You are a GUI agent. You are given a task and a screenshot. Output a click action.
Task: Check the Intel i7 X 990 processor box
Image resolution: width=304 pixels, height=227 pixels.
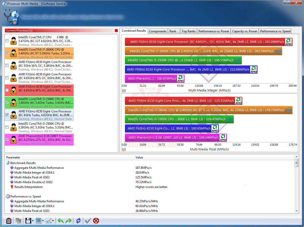tap(7, 41)
